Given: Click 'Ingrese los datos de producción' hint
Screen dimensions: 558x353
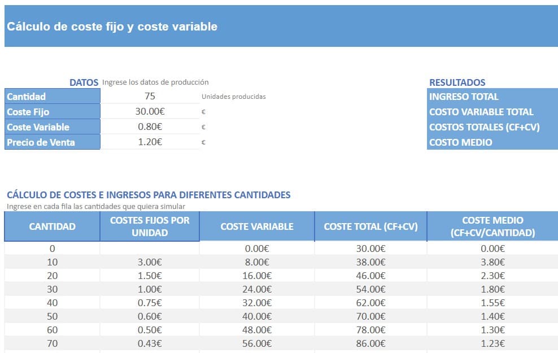Looking at the screenshot, I should tap(155, 82).
